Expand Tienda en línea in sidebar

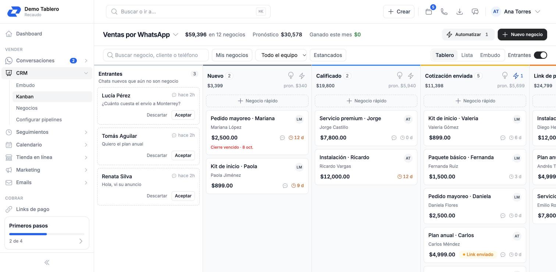(86, 157)
